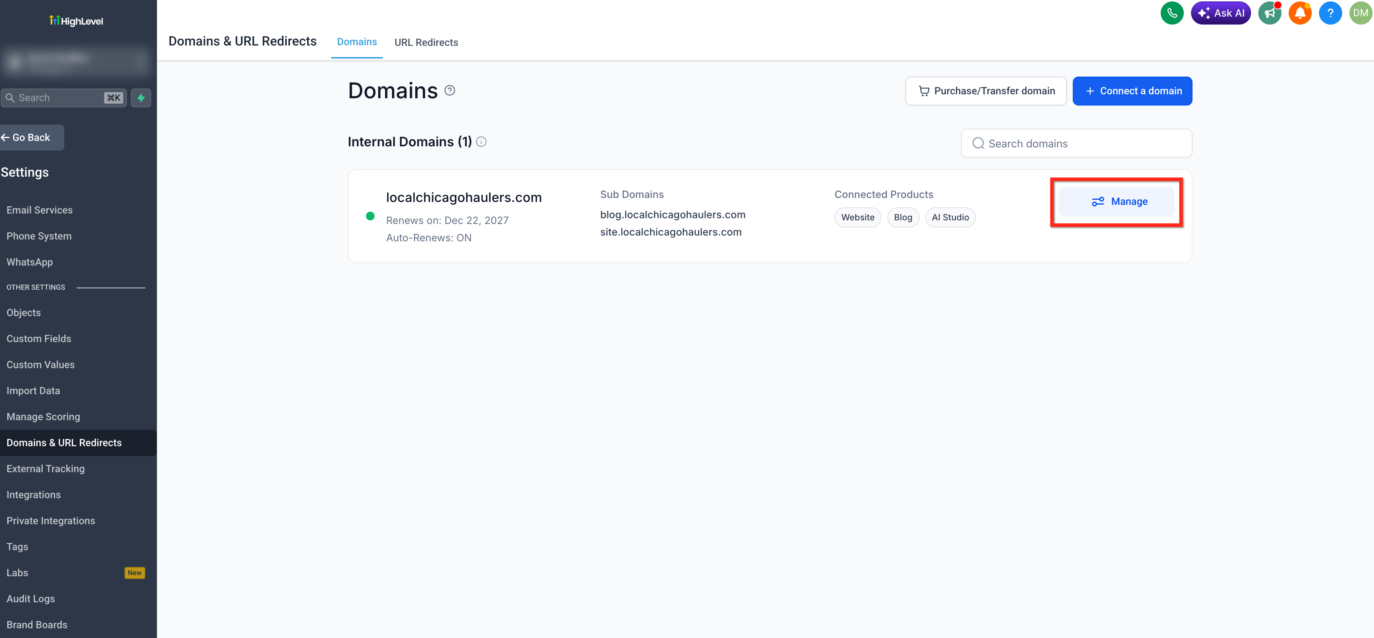This screenshot has width=1374, height=638.
Task: Open the Ask AI assistant
Action: 1220,13
